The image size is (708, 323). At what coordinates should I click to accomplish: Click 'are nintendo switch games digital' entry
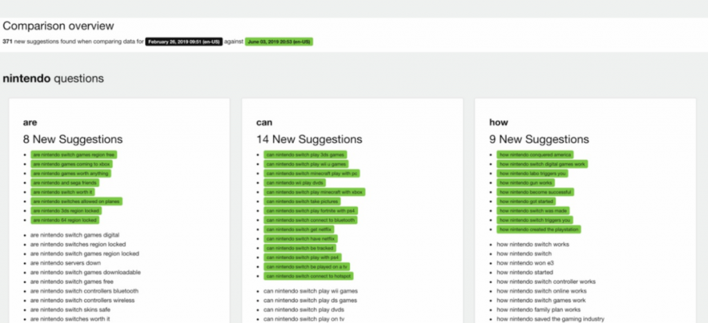(x=75, y=235)
